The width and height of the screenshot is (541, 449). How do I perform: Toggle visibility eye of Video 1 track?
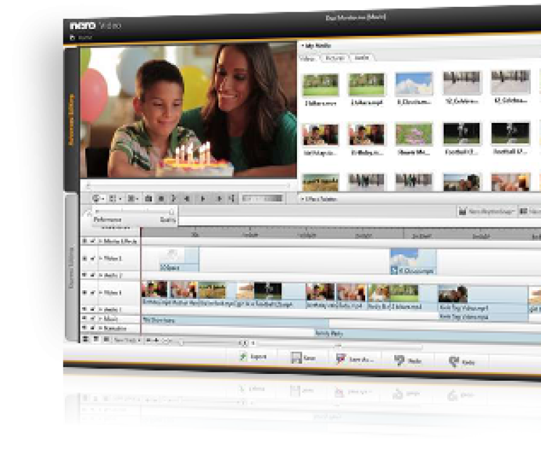85,293
